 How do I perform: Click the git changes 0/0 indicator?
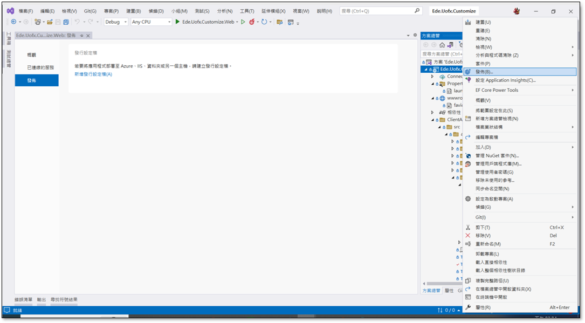pyautogui.click(x=449, y=310)
